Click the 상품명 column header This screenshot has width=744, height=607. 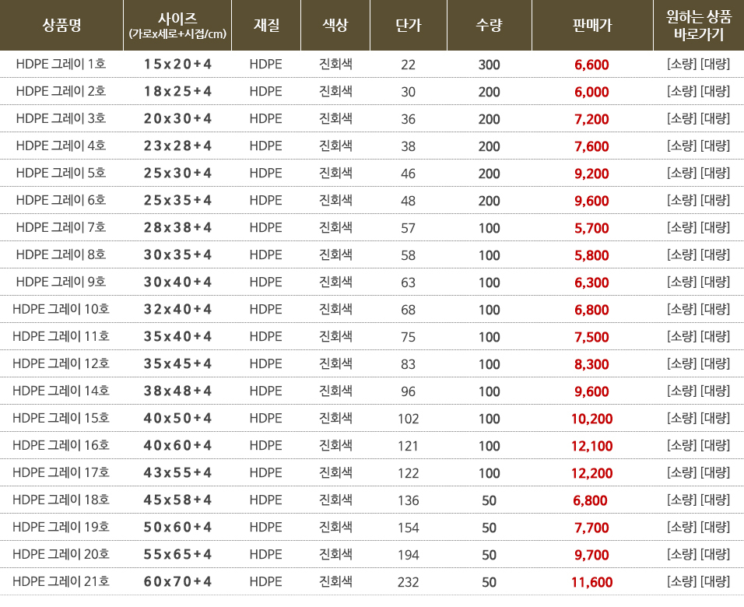[61, 25]
